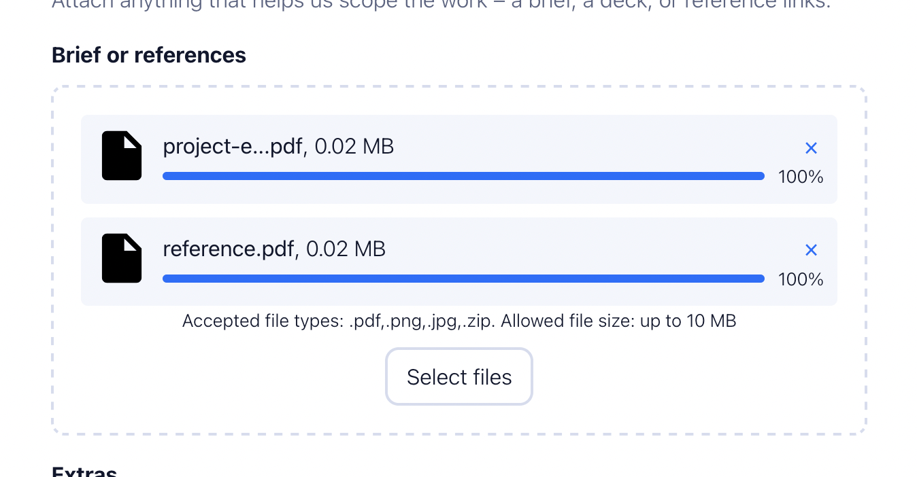Click the Brief or references label

point(149,55)
